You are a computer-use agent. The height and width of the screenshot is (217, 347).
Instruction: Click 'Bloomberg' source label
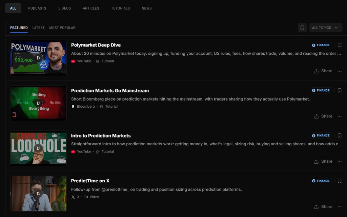[x=86, y=107]
